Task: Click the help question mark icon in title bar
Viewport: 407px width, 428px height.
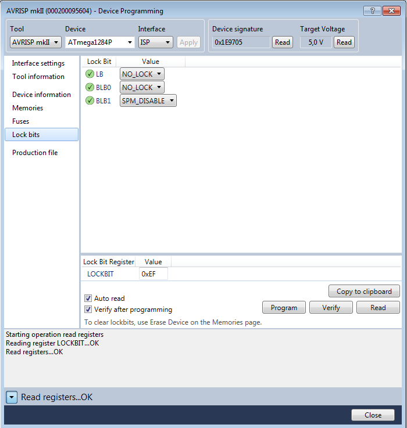Action: (372, 11)
